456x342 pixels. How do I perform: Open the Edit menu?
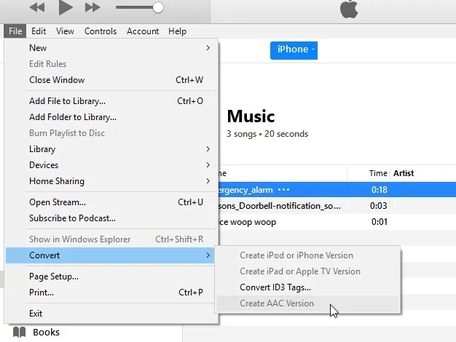click(x=39, y=31)
